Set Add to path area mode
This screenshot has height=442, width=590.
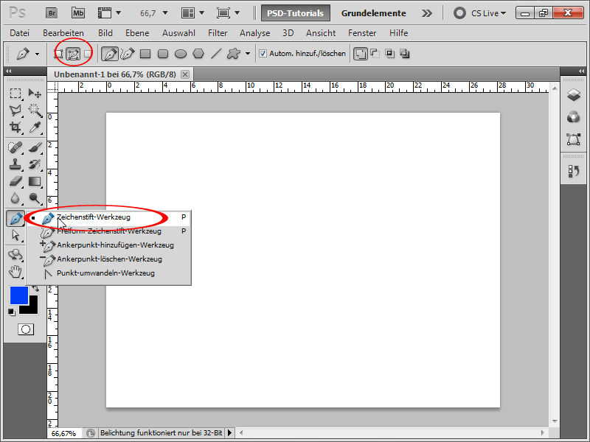(361, 54)
